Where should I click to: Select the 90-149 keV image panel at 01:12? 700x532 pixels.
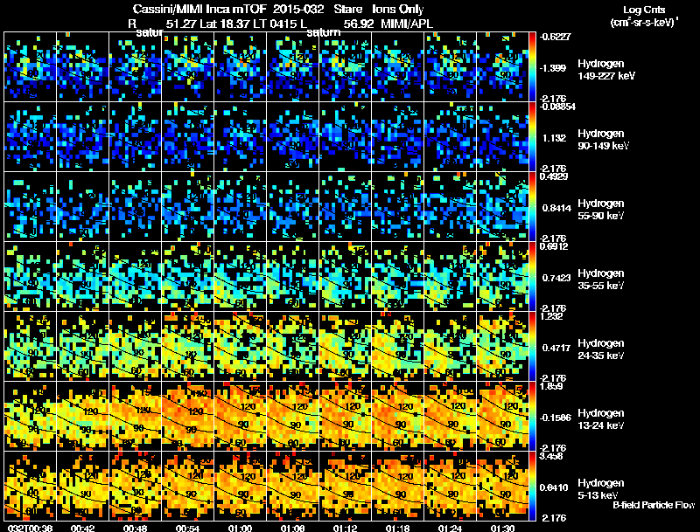click(345, 137)
